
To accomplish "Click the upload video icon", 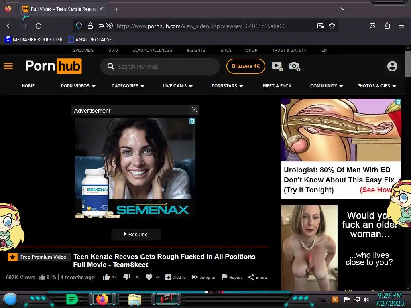I will click(x=277, y=66).
